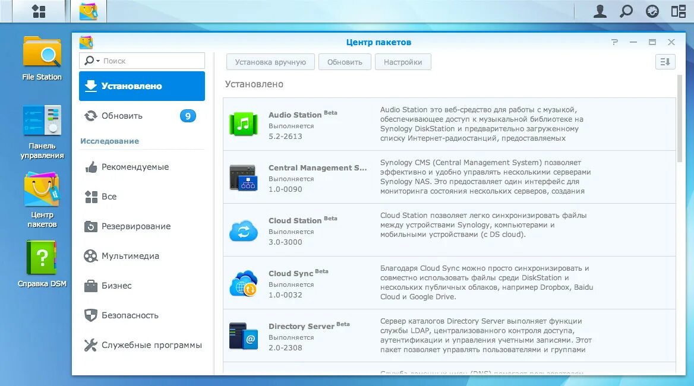Click version text 5.2-2613

click(285, 136)
